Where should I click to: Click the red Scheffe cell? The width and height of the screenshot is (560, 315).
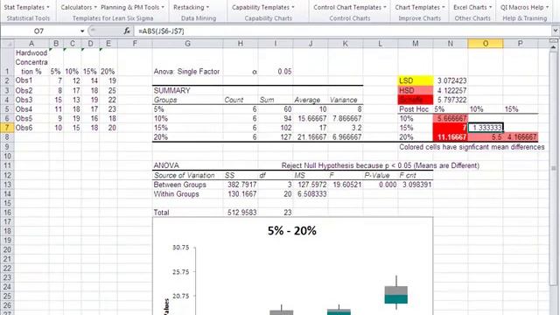[416, 100]
